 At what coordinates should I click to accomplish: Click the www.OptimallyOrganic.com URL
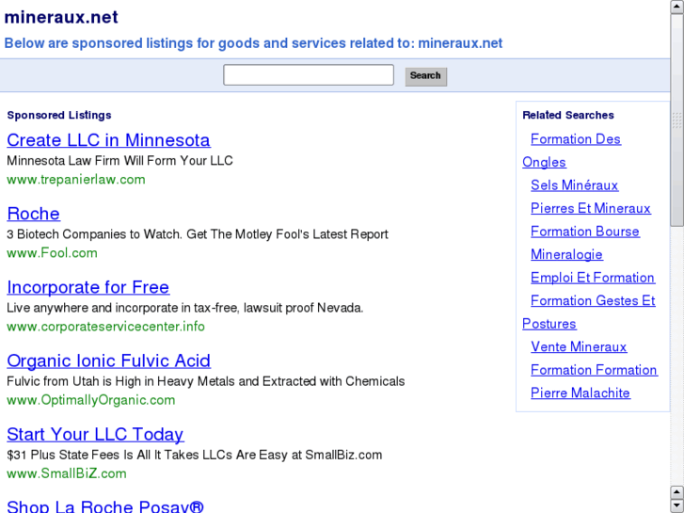coord(91,400)
